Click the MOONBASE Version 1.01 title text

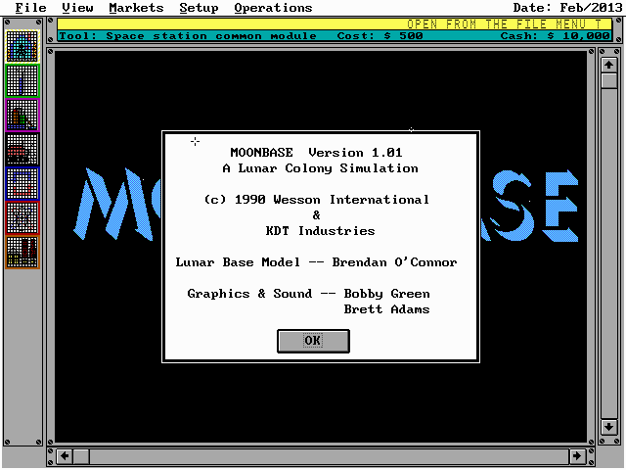[x=316, y=153]
